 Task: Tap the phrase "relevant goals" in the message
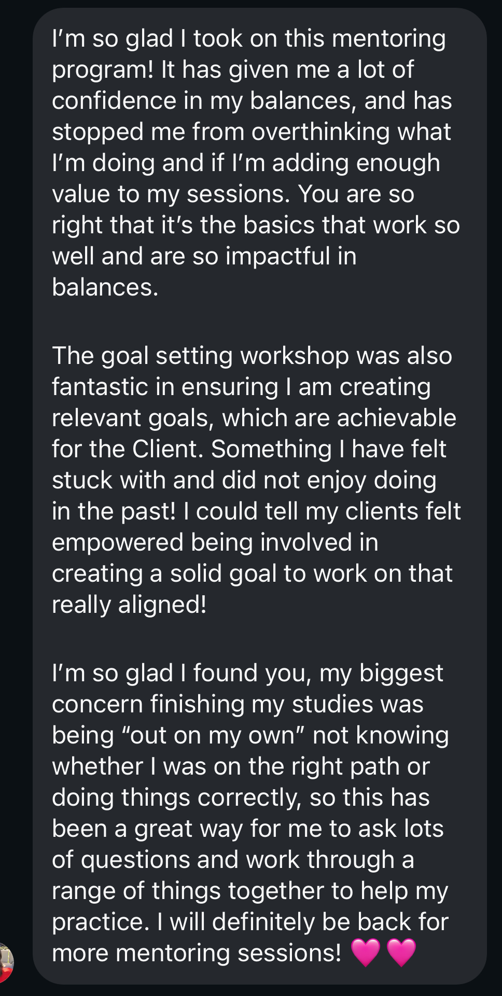(132, 418)
